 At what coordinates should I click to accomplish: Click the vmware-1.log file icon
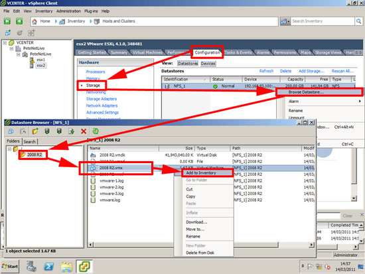[93, 181]
